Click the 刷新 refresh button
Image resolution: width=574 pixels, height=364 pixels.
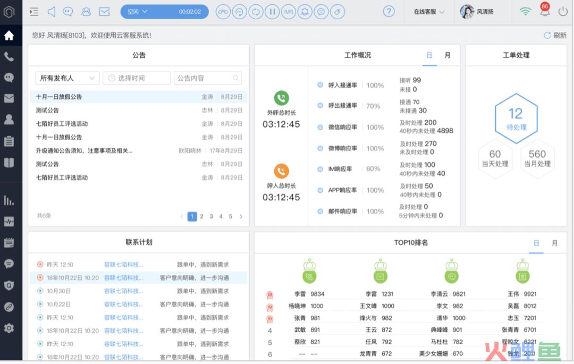[x=555, y=35]
